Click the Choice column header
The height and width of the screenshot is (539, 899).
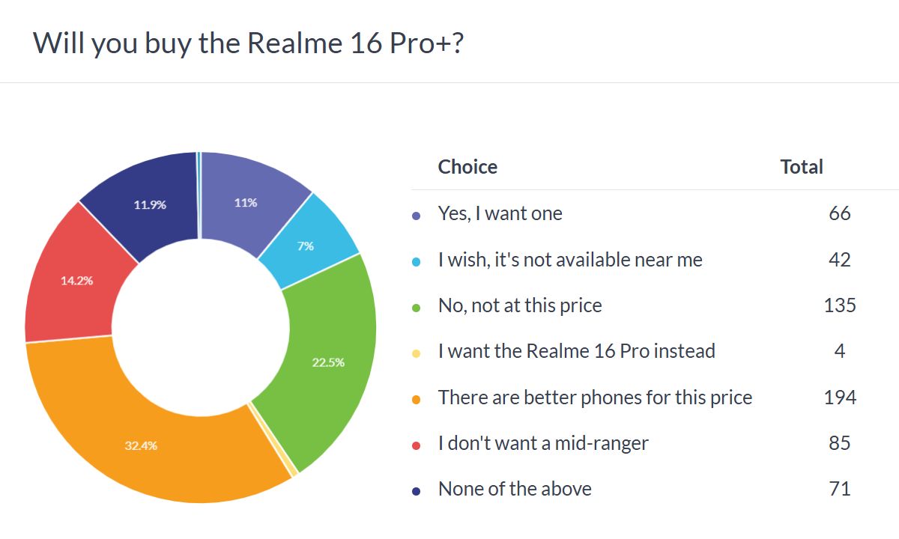click(x=467, y=166)
